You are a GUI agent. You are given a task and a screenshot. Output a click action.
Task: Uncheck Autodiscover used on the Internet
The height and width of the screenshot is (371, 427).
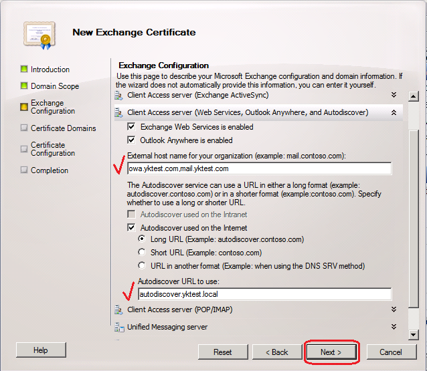[x=131, y=228]
